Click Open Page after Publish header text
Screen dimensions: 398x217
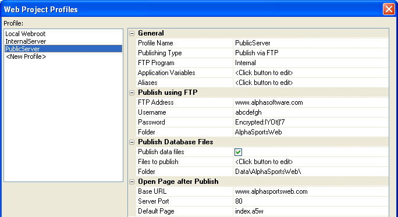coord(178,182)
